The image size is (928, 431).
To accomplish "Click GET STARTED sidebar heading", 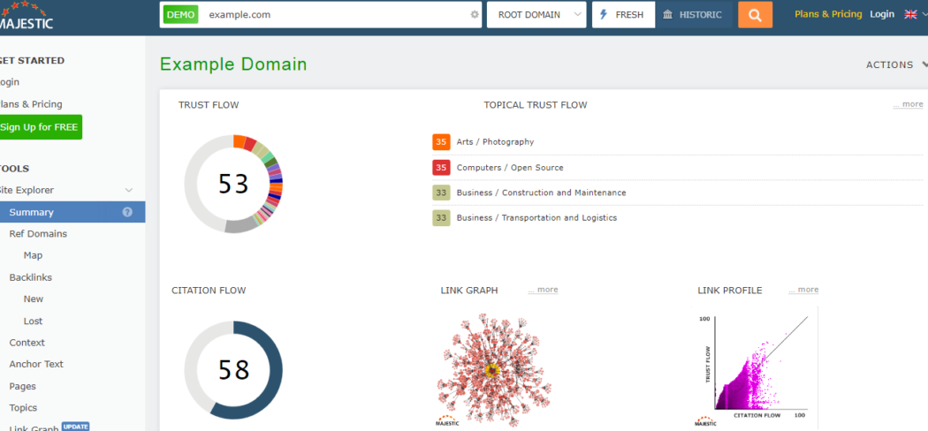I will (32, 60).
